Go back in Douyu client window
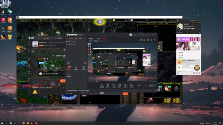223x125 pixels. point(37,38)
